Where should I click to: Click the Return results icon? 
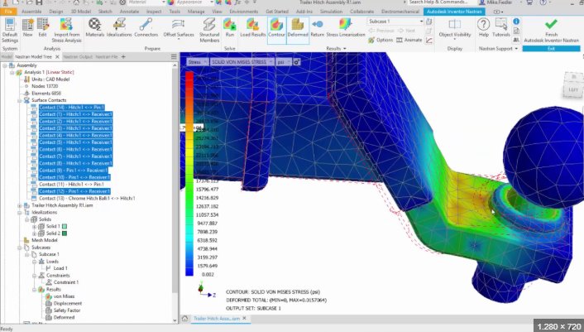coord(318,28)
